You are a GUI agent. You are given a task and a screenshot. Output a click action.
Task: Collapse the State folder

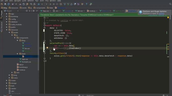click(x=17, y=54)
